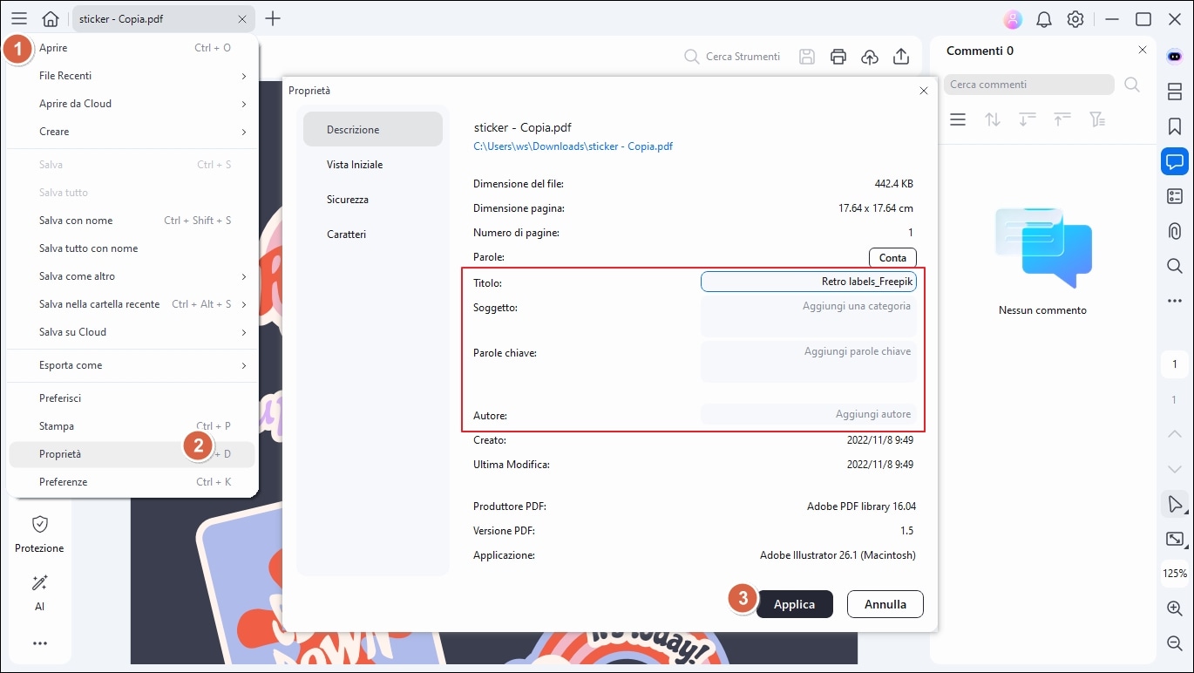This screenshot has height=673, width=1194.
Task: Open the AI assistant icon in sidebar
Action: tap(1175, 56)
